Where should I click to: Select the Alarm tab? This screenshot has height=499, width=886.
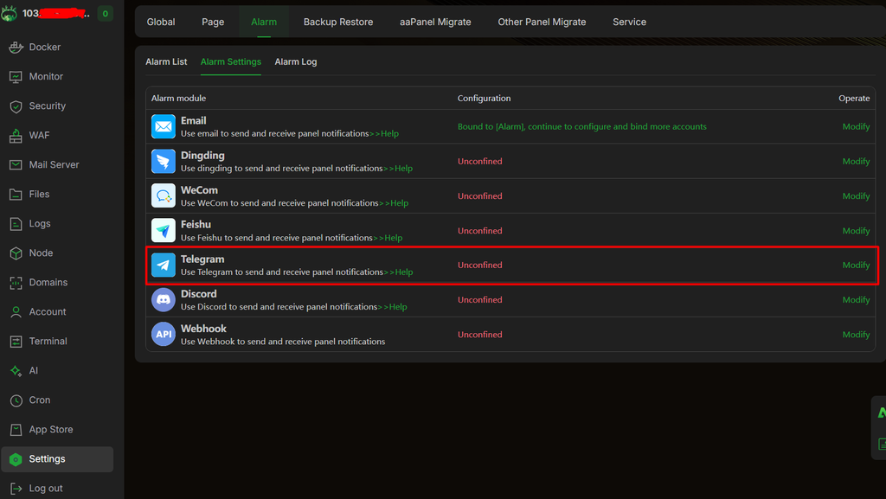pos(264,22)
